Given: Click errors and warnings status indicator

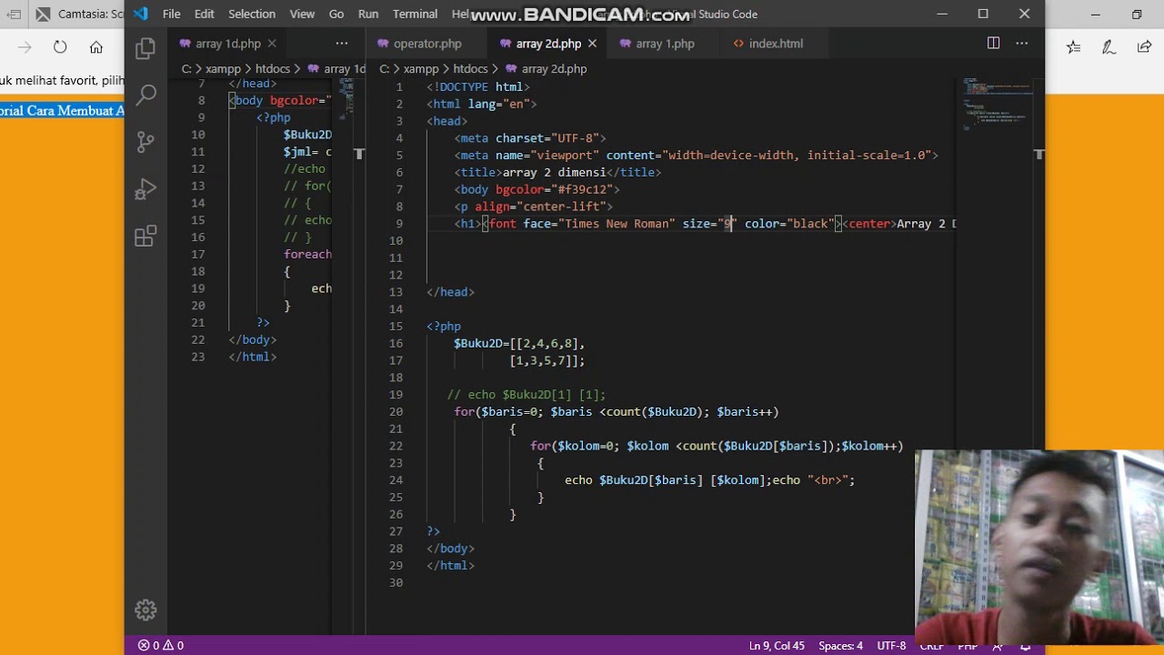Looking at the screenshot, I should pyautogui.click(x=161, y=645).
